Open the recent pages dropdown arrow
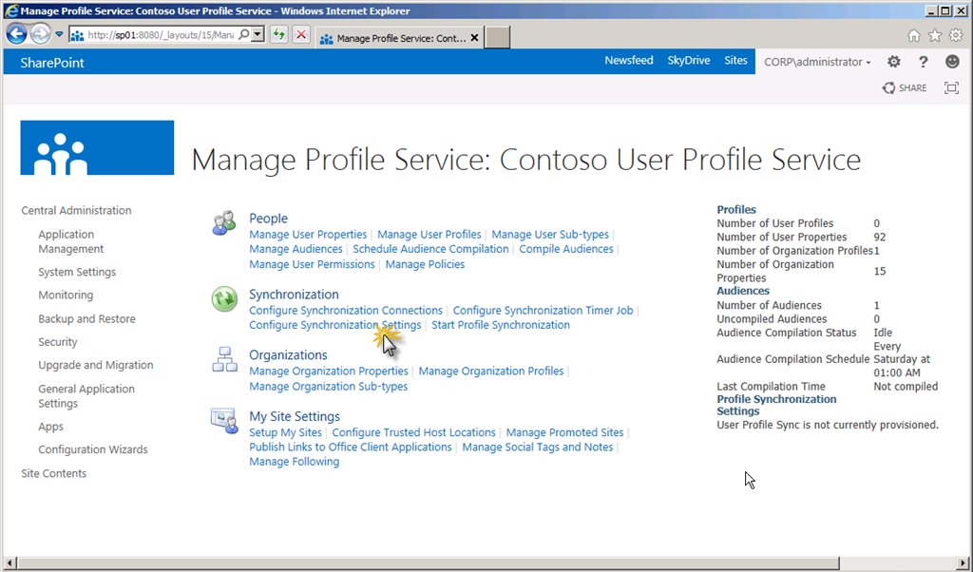973x572 pixels. pos(59,34)
